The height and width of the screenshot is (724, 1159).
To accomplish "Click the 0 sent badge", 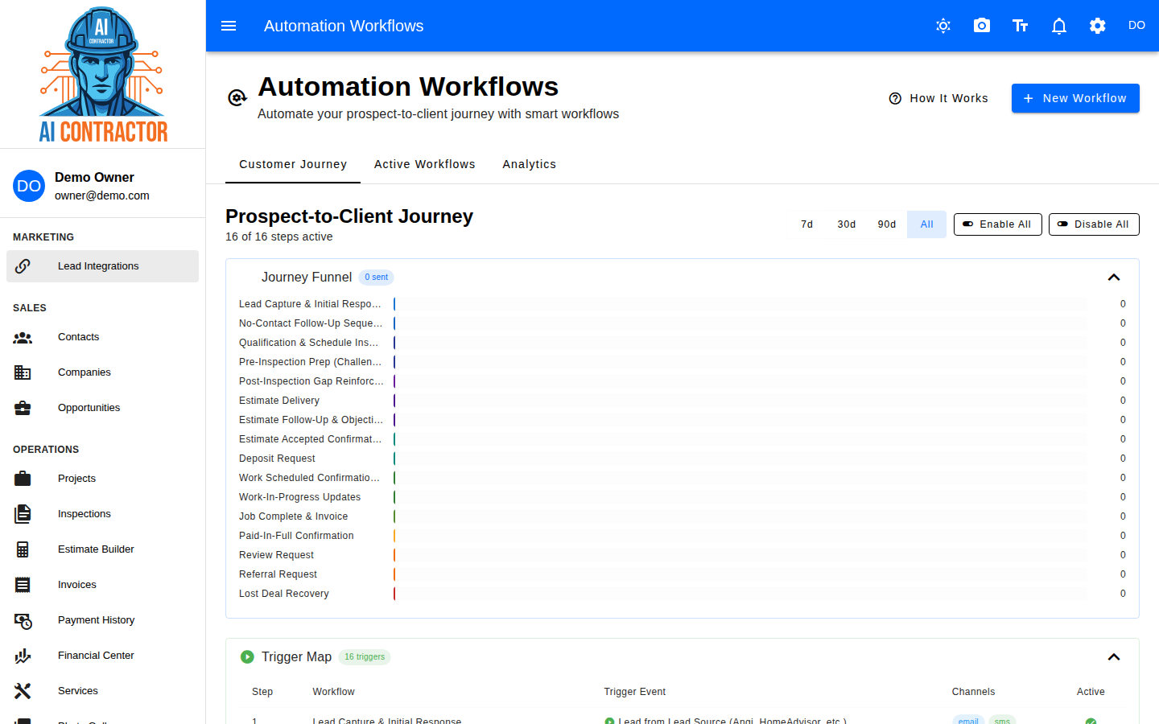I will tap(376, 278).
